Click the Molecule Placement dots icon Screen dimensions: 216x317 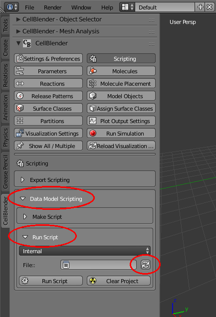point(93,84)
